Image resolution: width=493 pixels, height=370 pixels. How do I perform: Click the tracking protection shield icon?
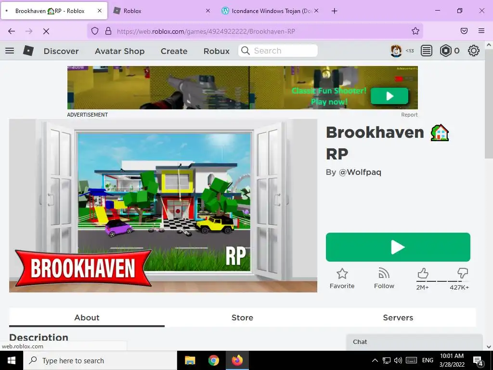[95, 31]
